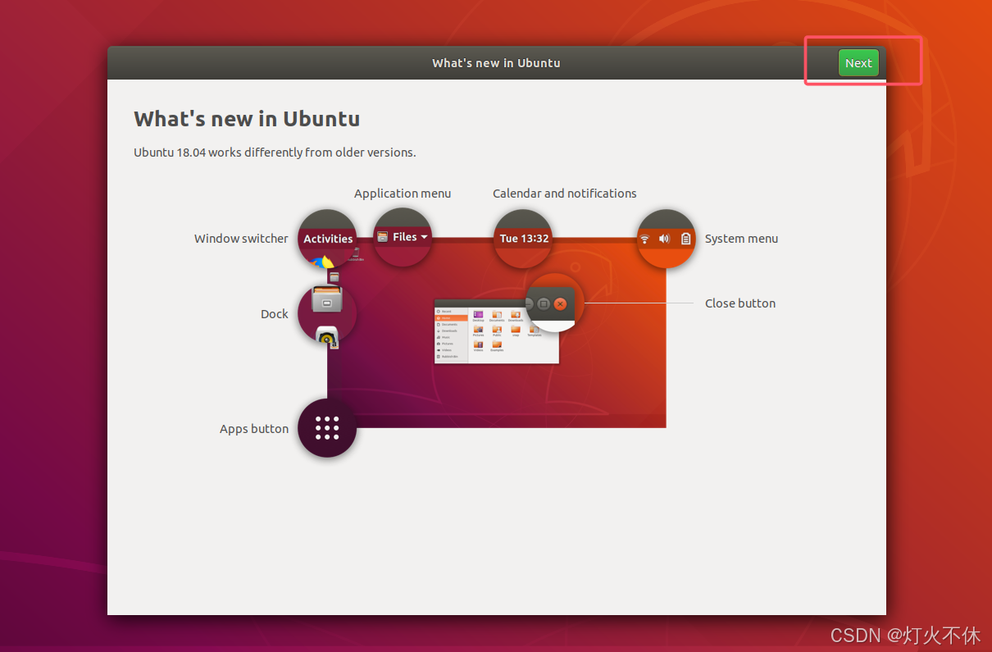This screenshot has width=992, height=652.
Task: Click the battery icon in System menu circle
Action: click(x=686, y=239)
